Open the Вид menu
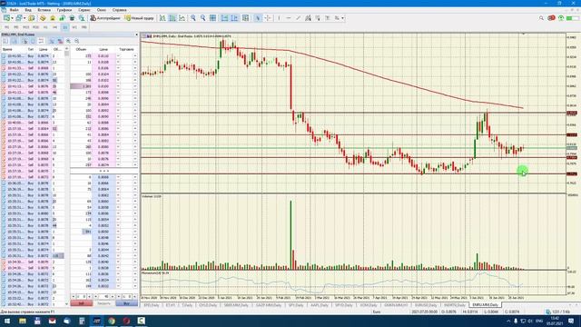Image resolution: width=581 pixels, height=327 pixels. 28,10
